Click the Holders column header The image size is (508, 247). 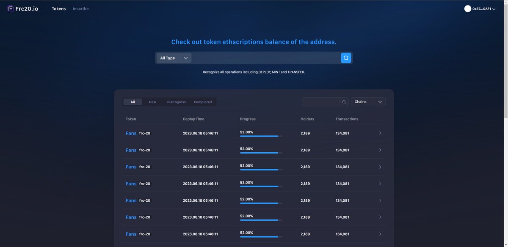point(307,119)
